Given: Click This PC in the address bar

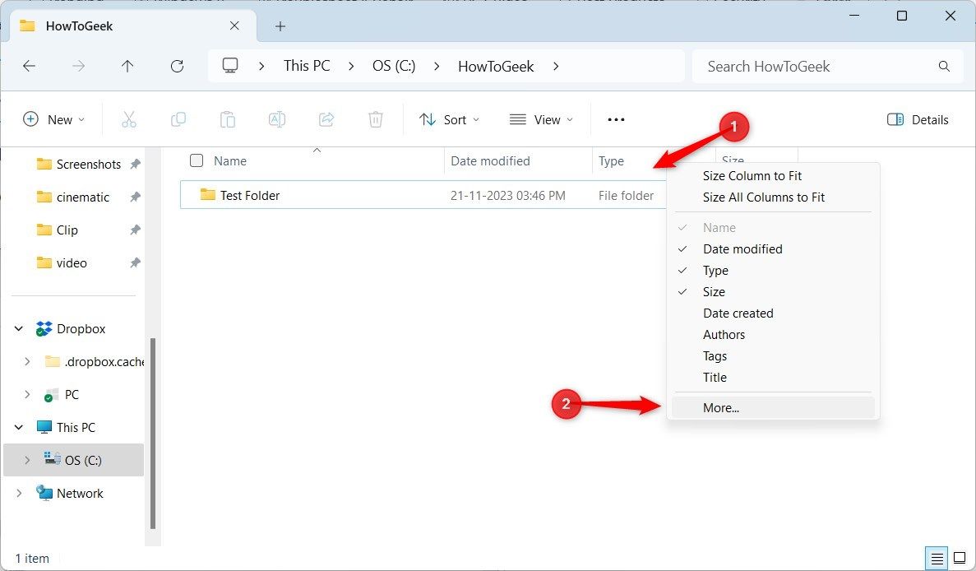Looking at the screenshot, I should (x=307, y=66).
